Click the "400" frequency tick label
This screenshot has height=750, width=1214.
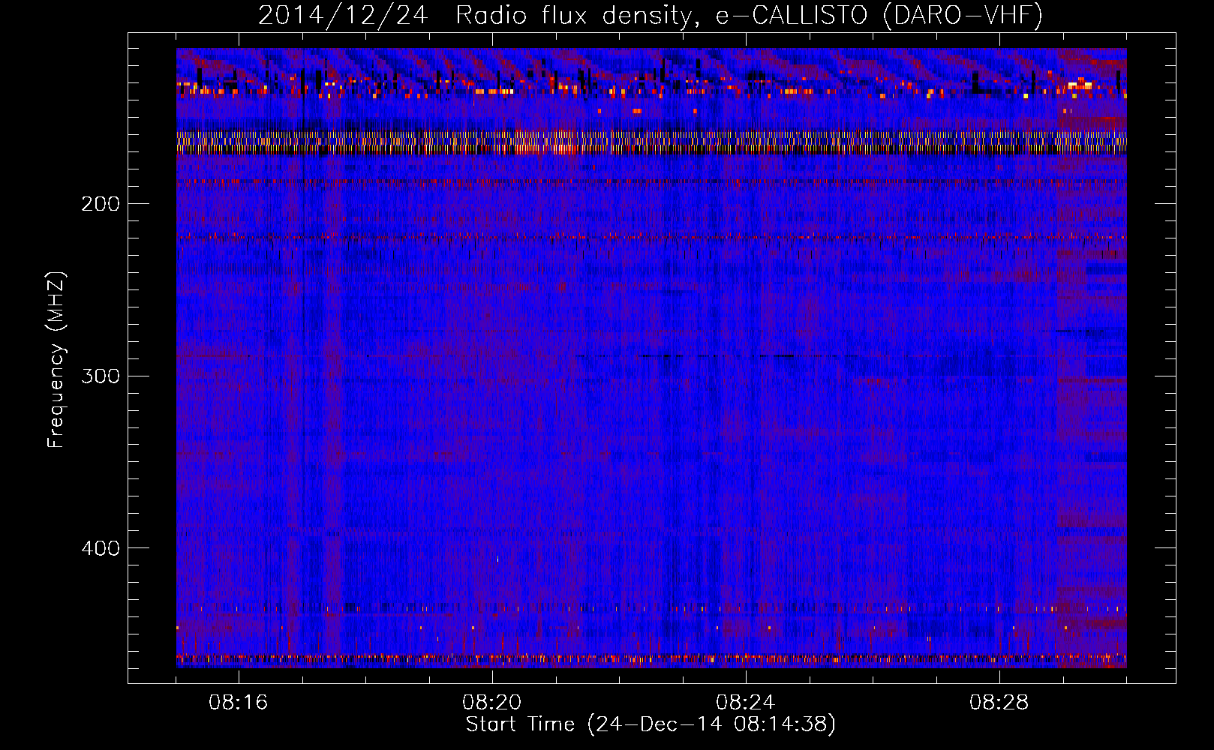pos(101,548)
